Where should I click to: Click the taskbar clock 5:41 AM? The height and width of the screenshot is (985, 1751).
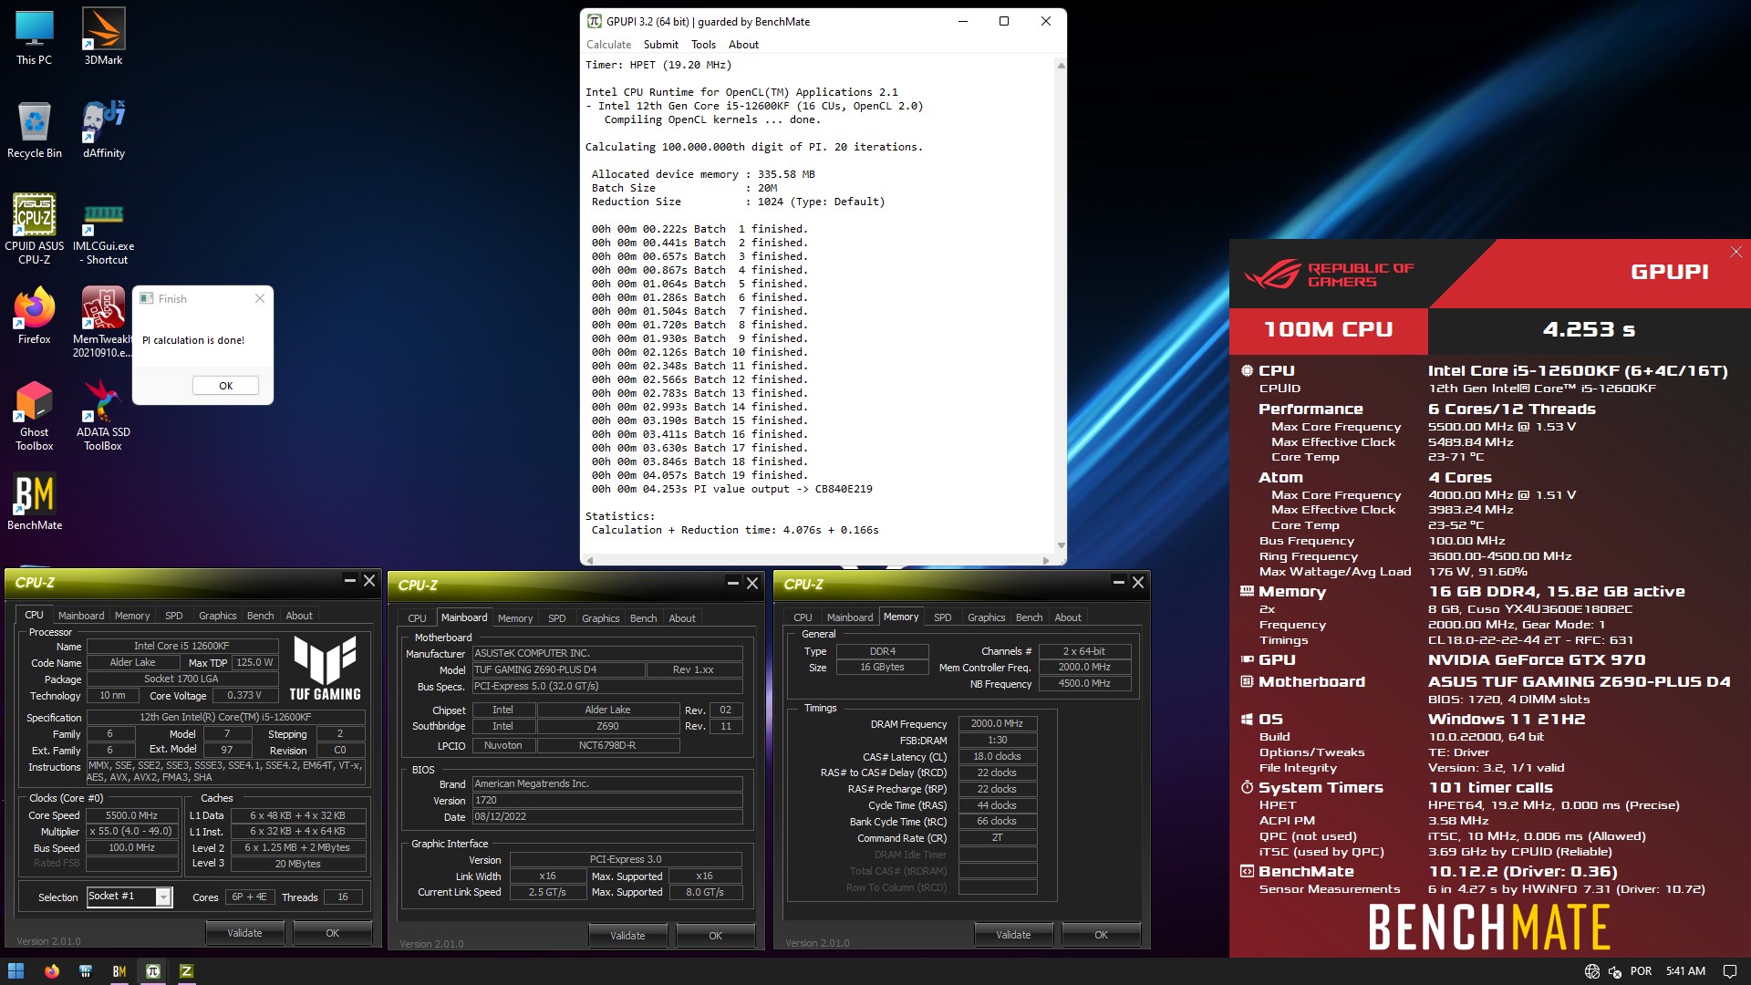(x=1685, y=971)
